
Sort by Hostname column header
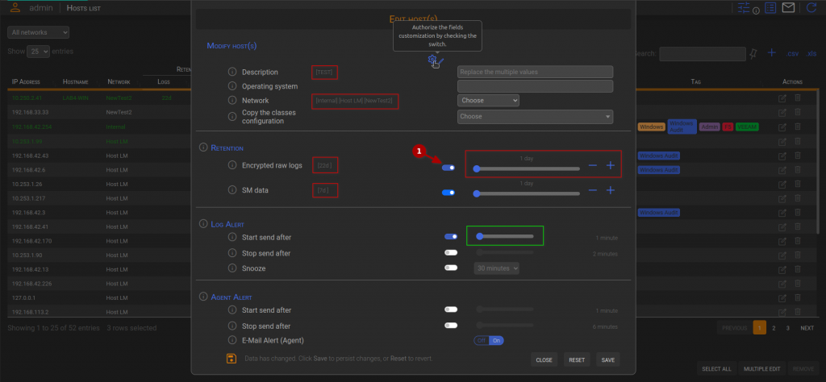[x=75, y=82]
